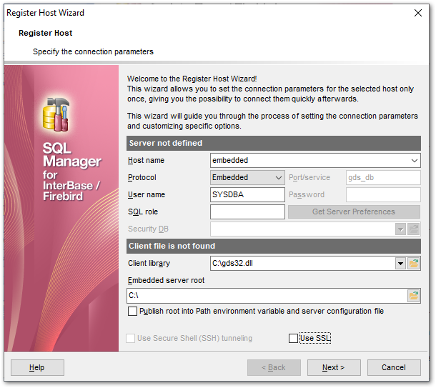Click the Cancel button

(393, 367)
